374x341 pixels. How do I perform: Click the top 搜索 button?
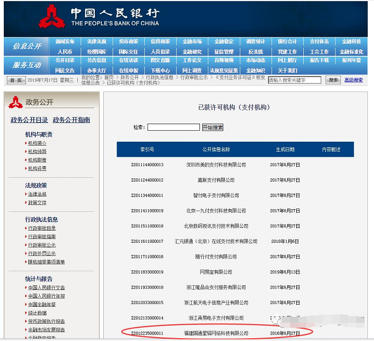pos(333,80)
